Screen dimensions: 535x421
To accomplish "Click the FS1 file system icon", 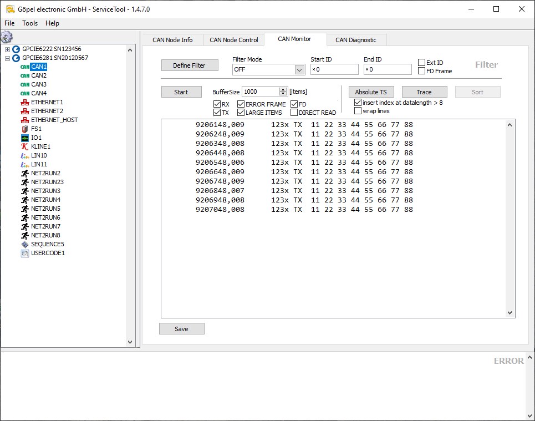I will [x=25, y=129].
